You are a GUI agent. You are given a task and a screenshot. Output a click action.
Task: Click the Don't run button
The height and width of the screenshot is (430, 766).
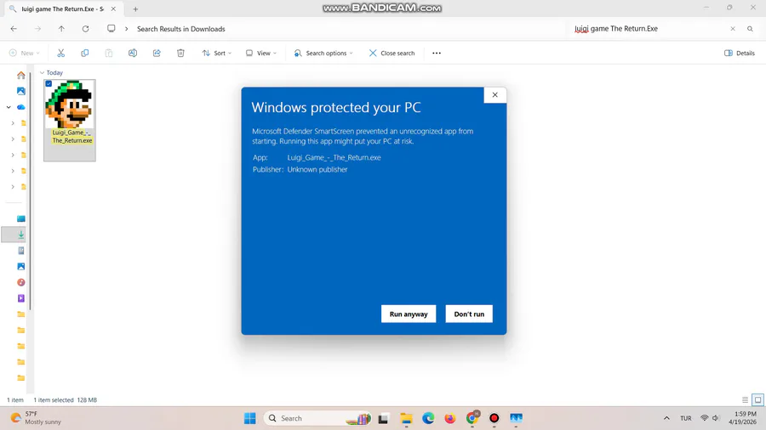coord(469,314)
